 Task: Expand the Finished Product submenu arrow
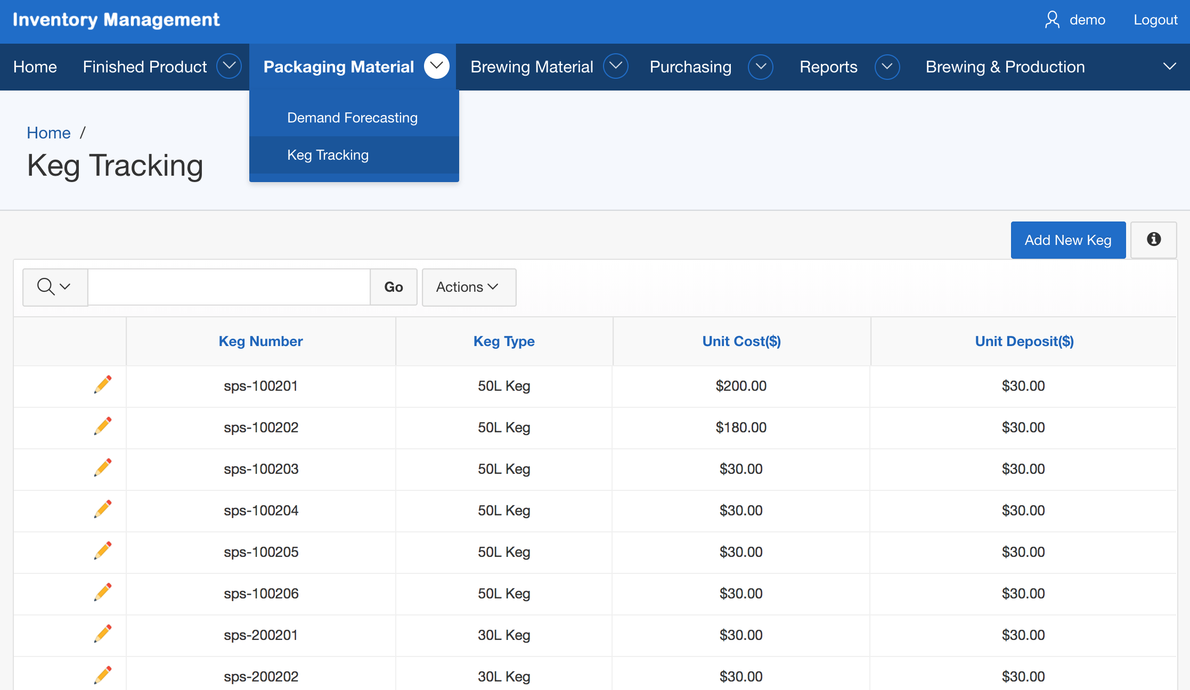(229, 67)
